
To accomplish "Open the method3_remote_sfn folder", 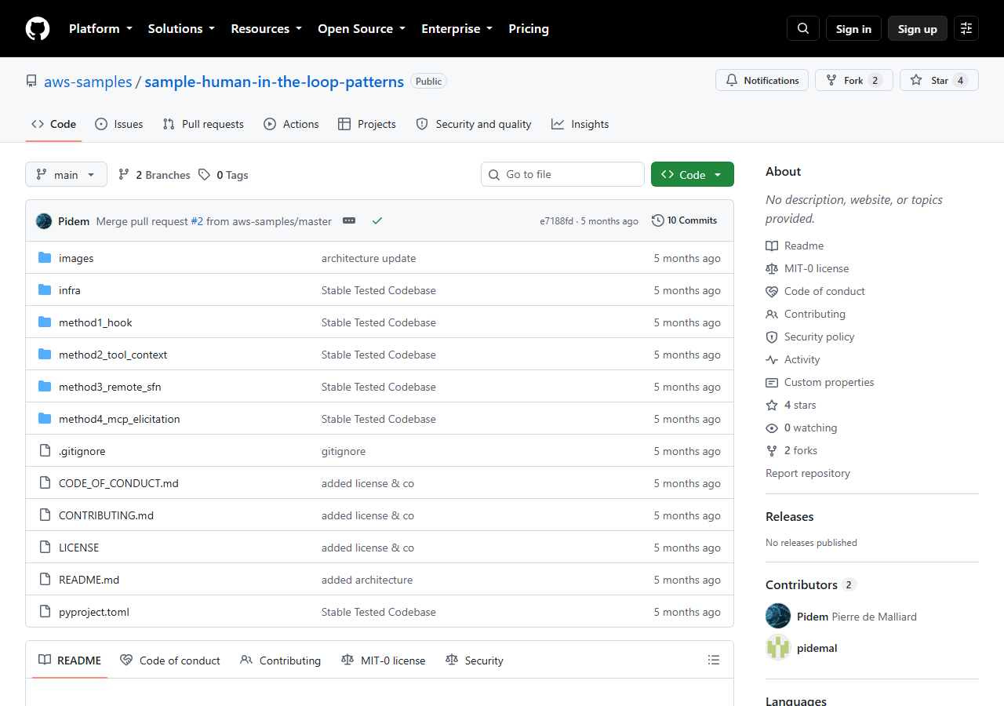I will click(110, 387).
